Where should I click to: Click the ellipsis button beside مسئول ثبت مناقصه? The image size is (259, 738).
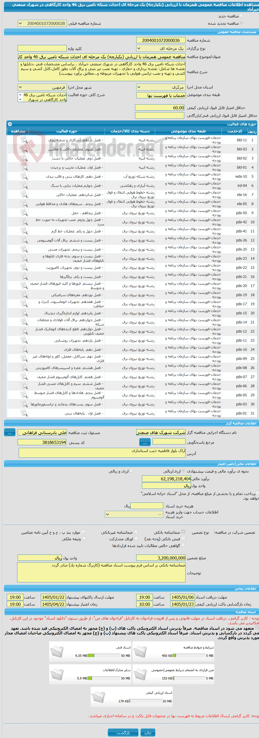tap(10, 432)
